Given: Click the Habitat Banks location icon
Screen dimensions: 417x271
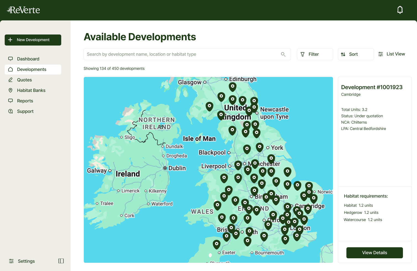Looking at the screenshot, I should 10,90.
